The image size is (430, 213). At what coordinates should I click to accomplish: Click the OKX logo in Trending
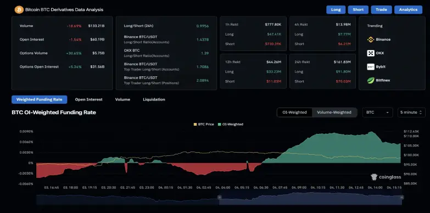coord(371,53)
